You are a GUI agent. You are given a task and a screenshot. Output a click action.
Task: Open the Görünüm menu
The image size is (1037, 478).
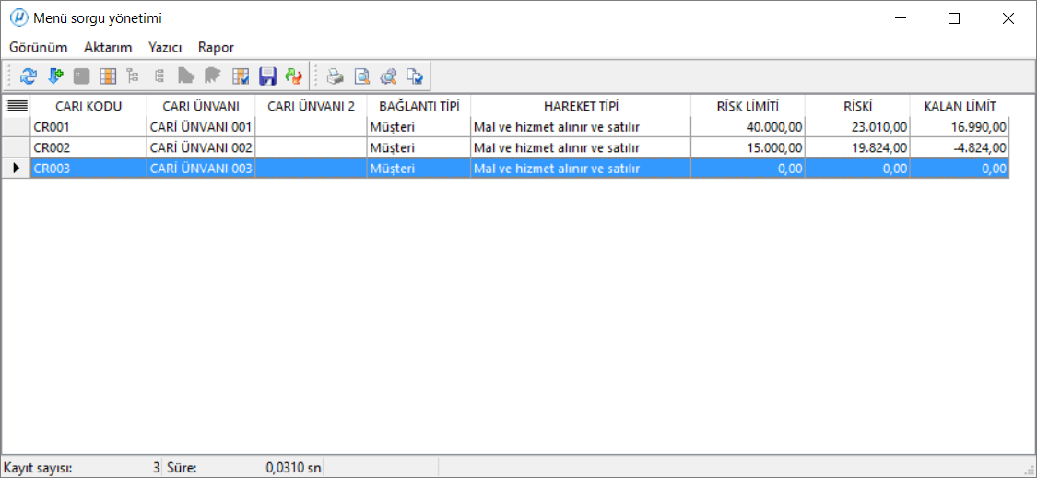click(39, 47)
